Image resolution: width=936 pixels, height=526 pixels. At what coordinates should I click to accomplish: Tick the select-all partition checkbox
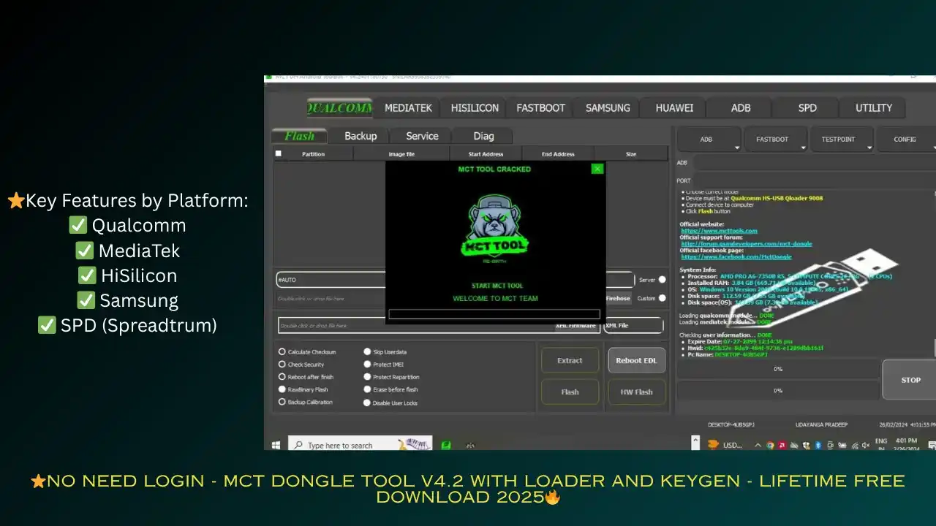coord(278,153)
